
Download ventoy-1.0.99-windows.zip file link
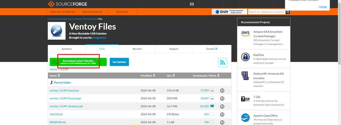tap(66, 106)
